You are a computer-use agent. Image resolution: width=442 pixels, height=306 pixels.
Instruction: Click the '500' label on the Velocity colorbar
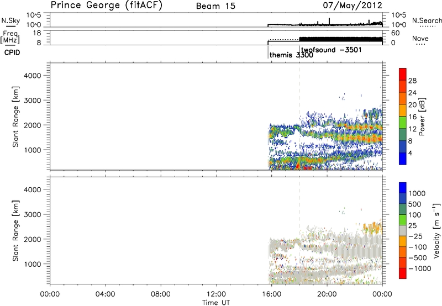(x=415, y=204)
